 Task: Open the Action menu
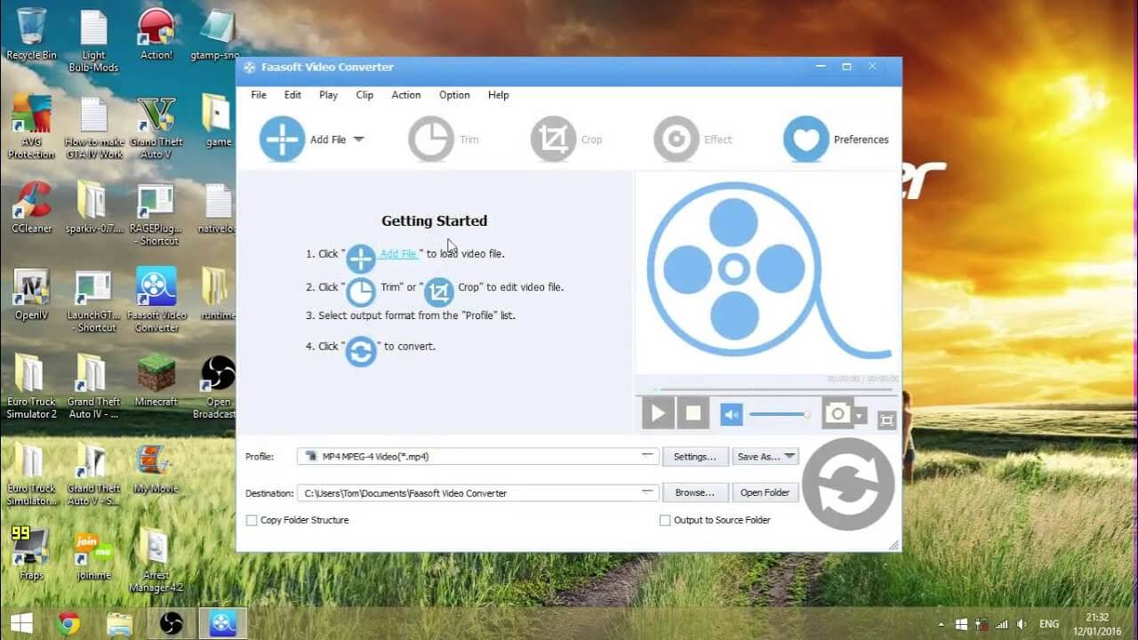[x=406, y=95]
